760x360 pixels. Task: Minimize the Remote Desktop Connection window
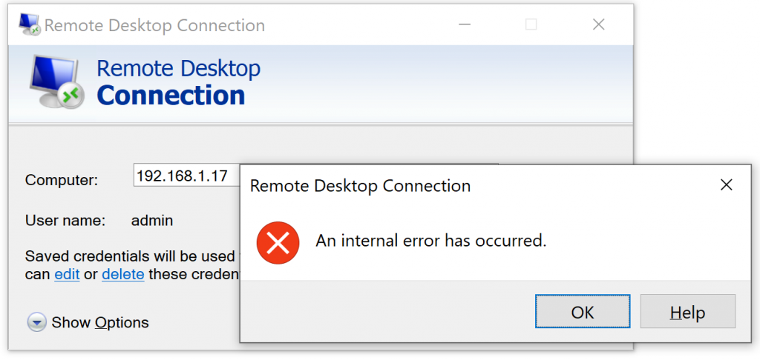[465, 24]
